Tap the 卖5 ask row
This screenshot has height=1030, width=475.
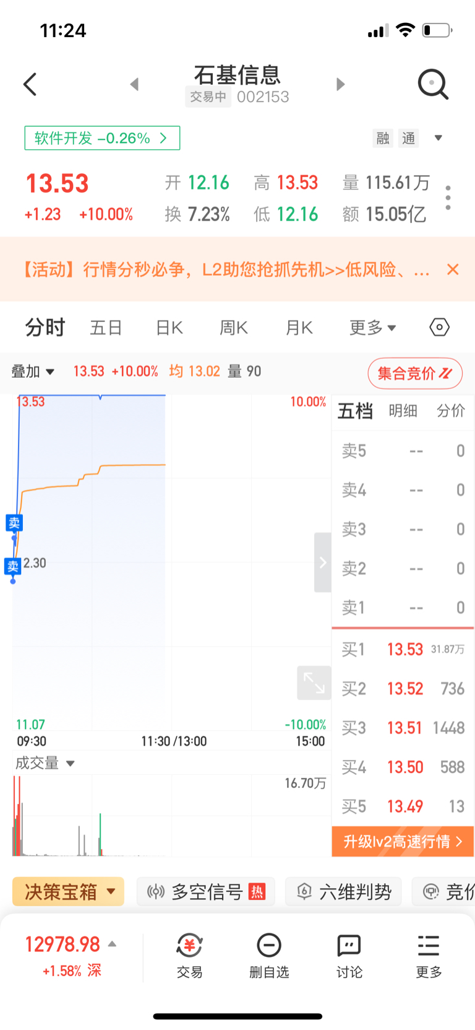(x=403, y=451)
